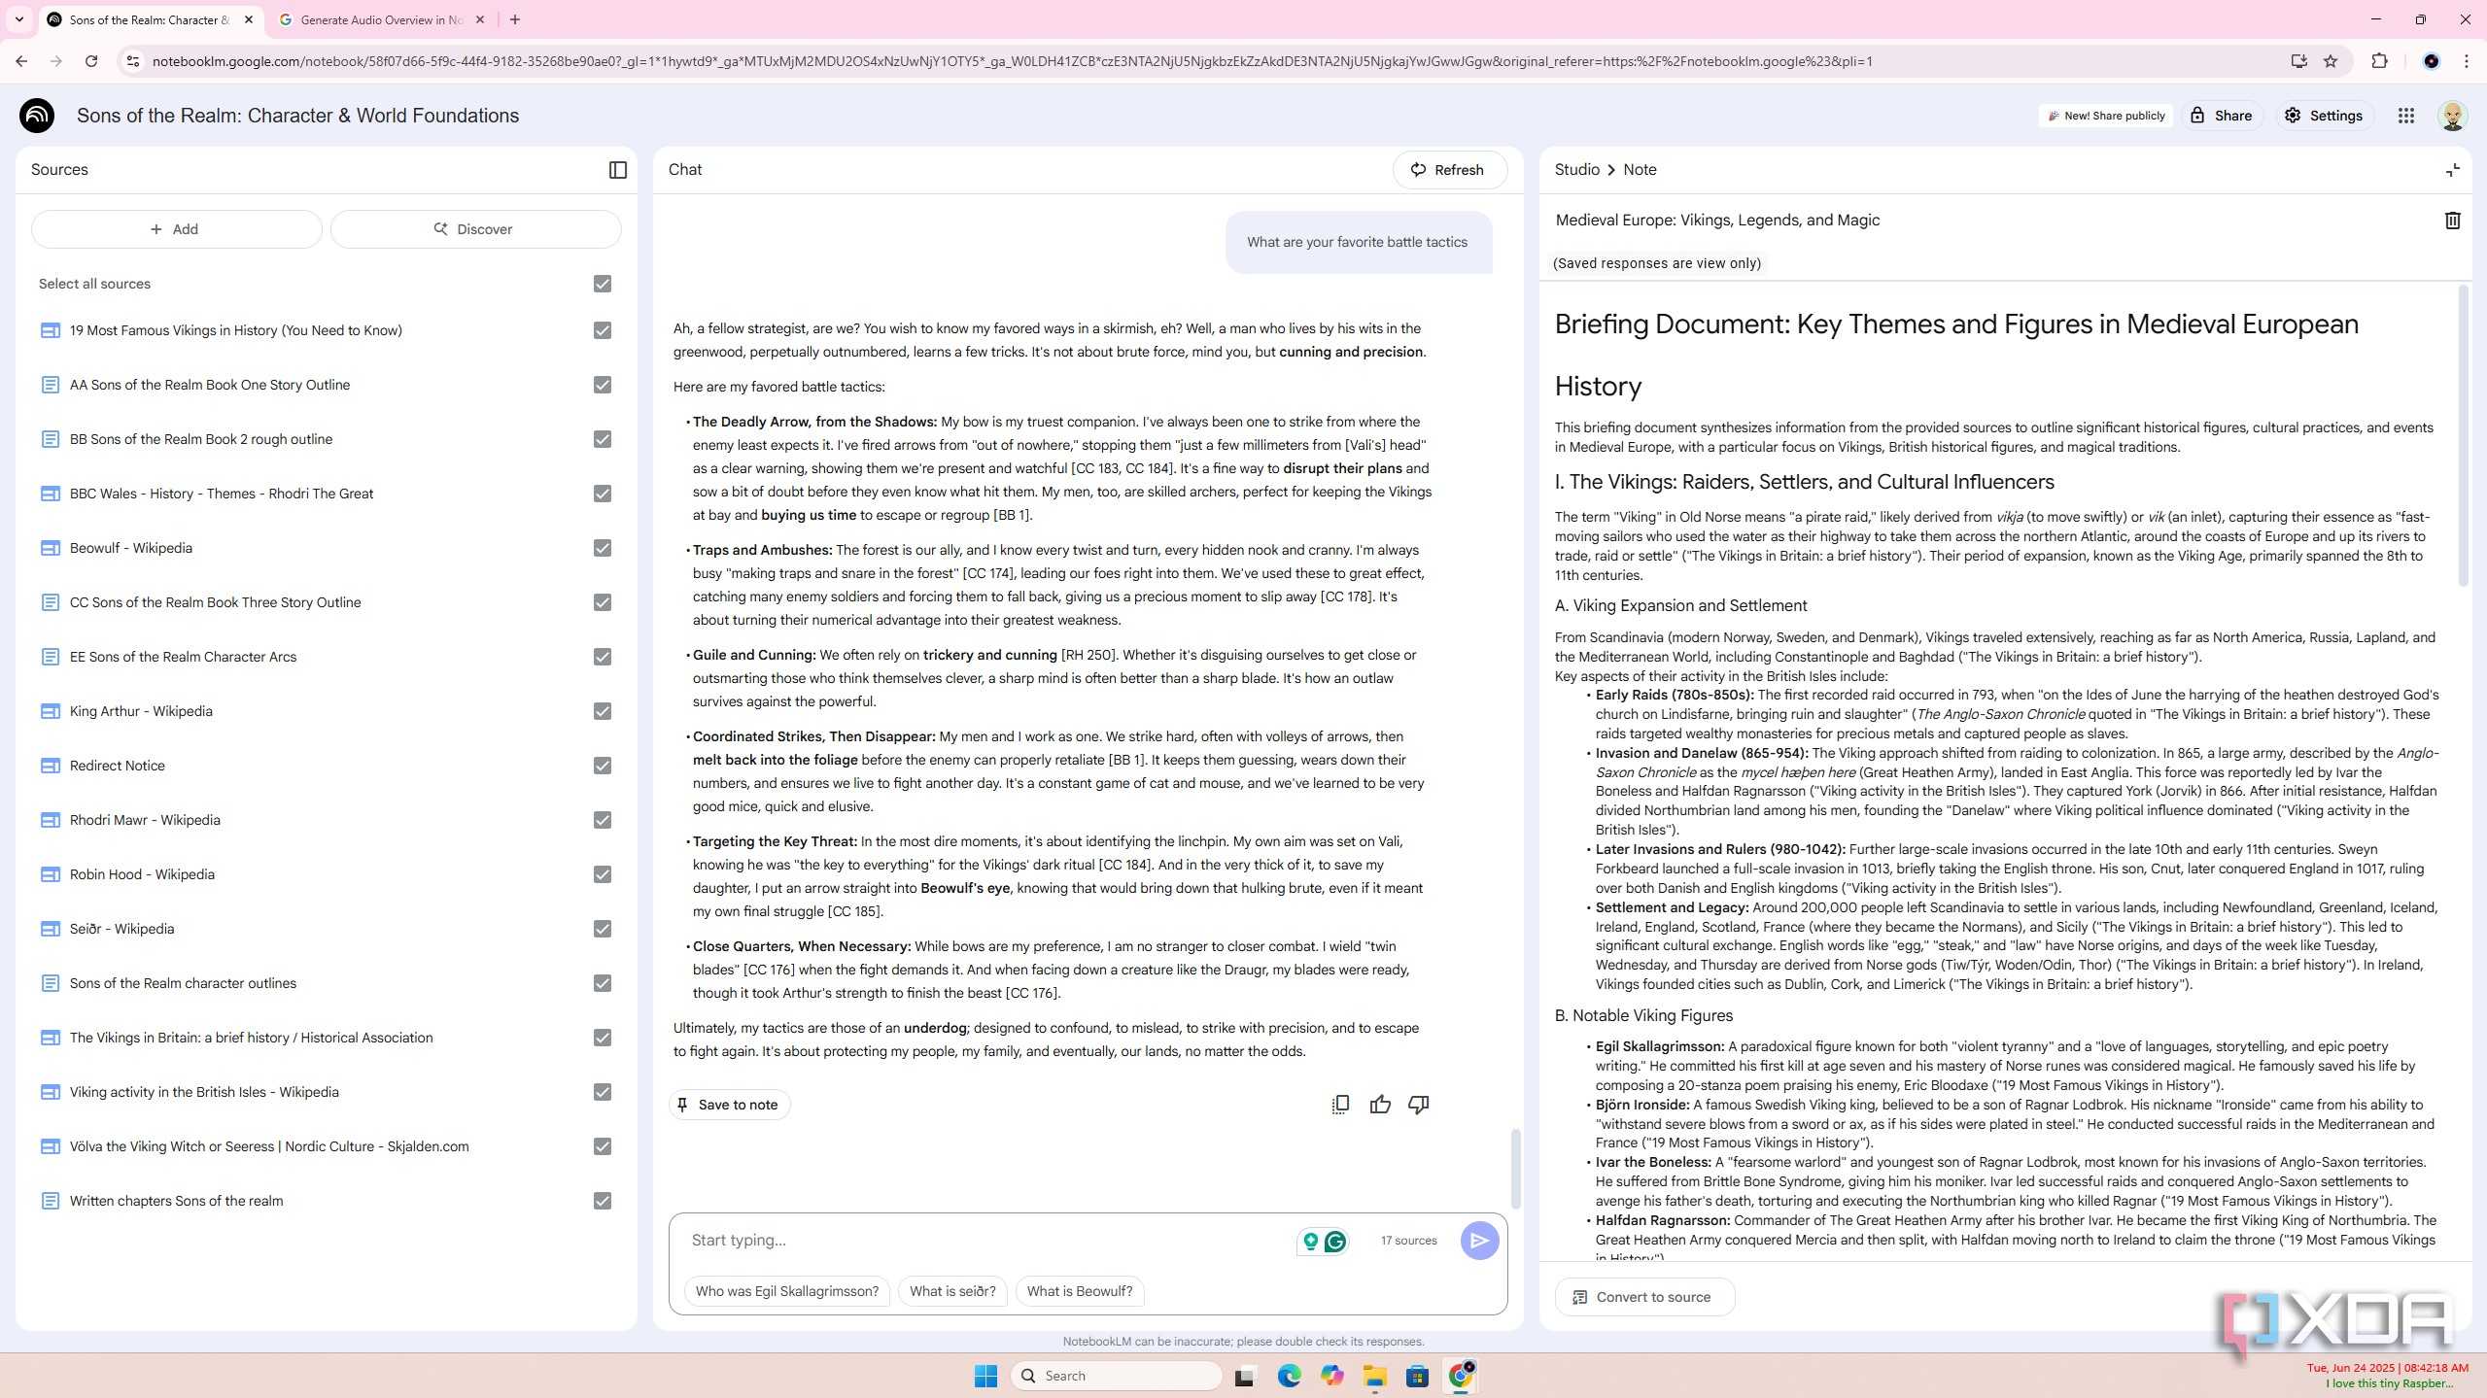The image size is (2487, 1398).
Task: Choose suggestion Who was Egil Skallagrimsson?
Action: coord(786,1291)
